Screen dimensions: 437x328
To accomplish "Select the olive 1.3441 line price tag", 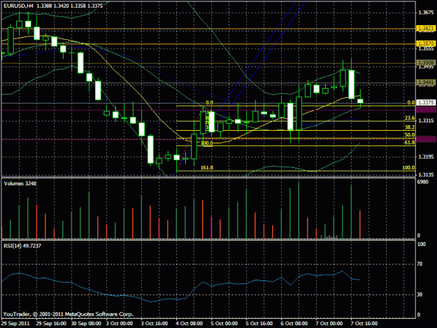I will (426, 83).
